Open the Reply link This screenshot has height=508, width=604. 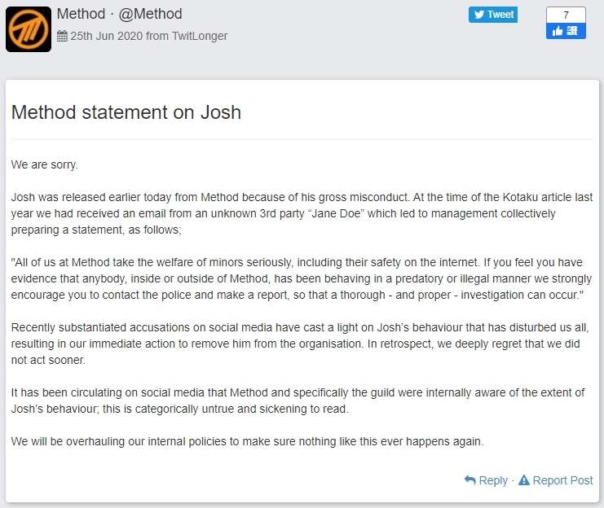(493, 480)
